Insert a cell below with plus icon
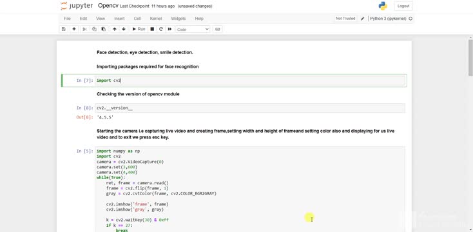Viewport: 473px width, 232px height. (74, 29)
